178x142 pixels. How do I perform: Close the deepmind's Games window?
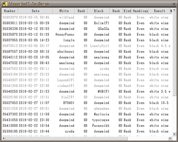point(174,4)
